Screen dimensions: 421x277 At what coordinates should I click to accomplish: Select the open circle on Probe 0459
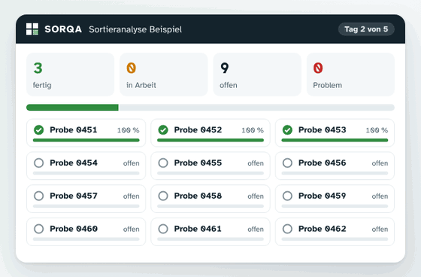287,196
